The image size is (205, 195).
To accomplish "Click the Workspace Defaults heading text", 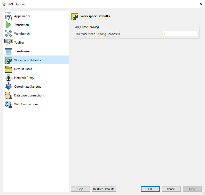I will coord(95,16).
